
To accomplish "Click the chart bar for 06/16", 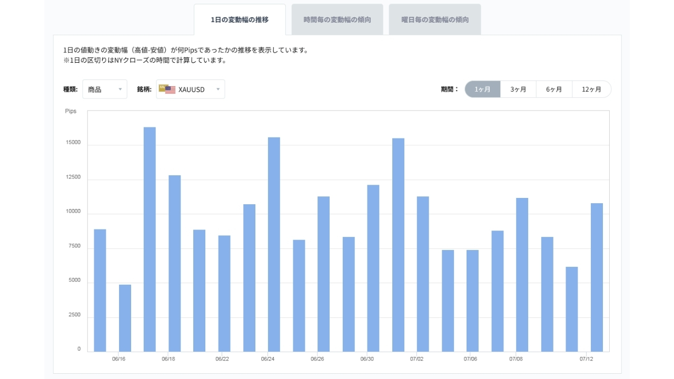I will [125, 318].
